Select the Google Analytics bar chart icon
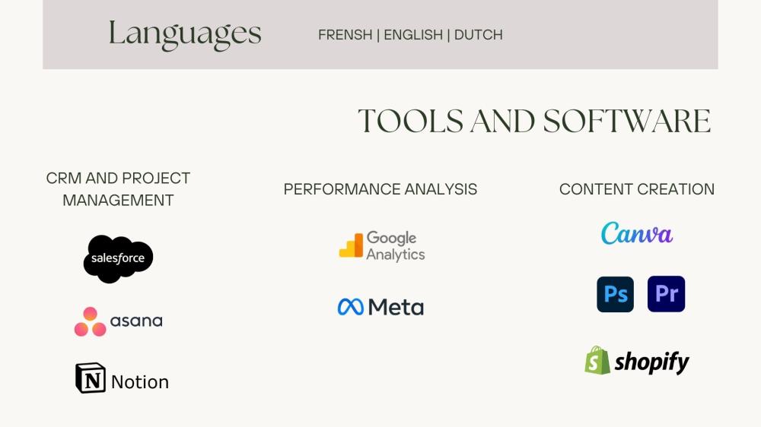761x427 pixels. (351, 245)
